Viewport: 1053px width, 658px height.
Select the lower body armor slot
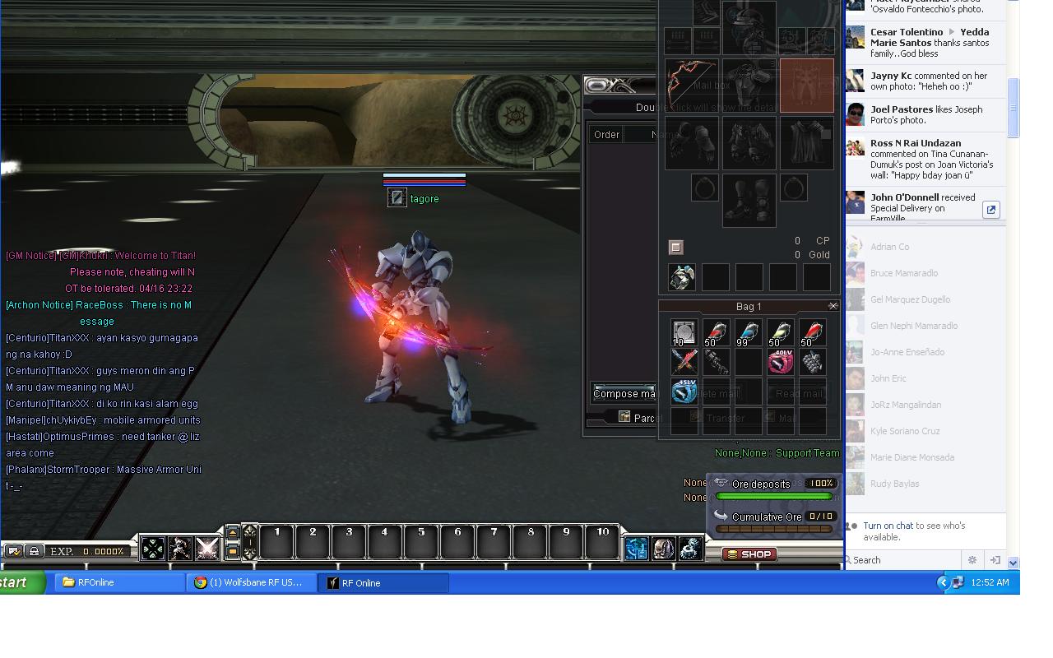[749, 143]
